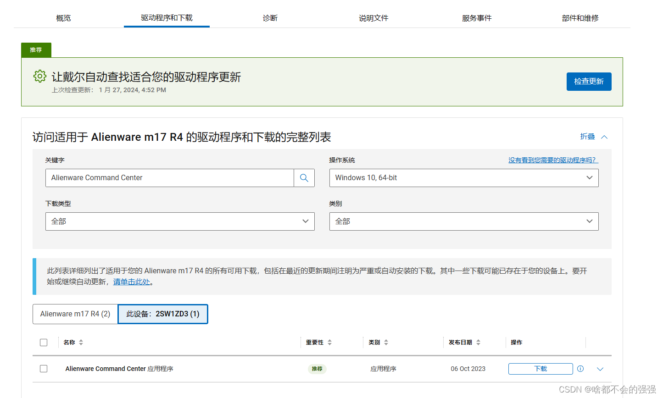Select the 此设备: 2SW1ZD3 (1) tab
Screen dimensions: 663x398
163,314
